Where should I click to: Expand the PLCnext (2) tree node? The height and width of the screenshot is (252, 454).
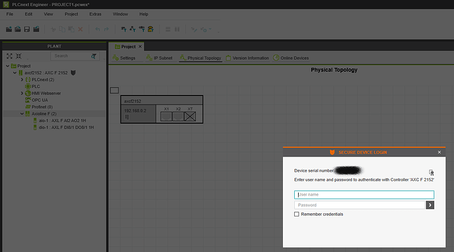coord(22,80)
